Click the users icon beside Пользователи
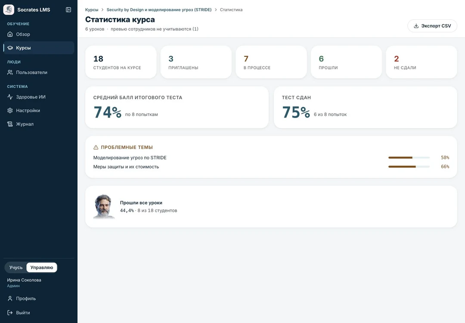The width and height of the screenshot is (465, 323). point(10,72)
